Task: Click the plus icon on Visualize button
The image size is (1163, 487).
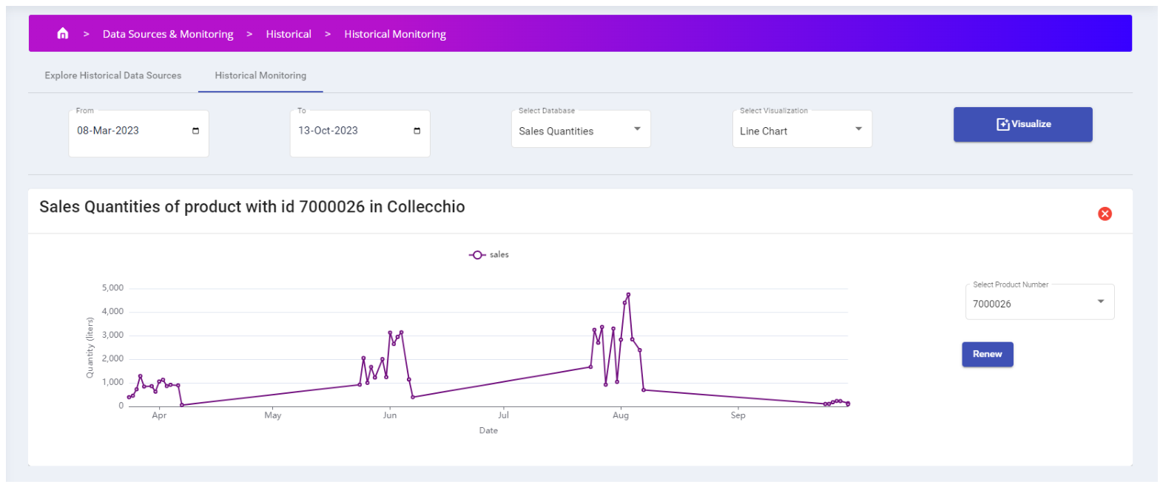Action: point(1002,124)
